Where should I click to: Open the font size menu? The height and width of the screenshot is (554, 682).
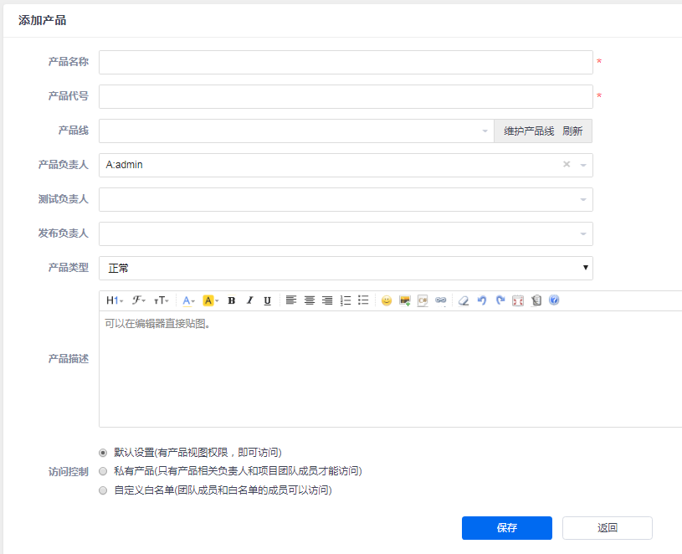pyautogui.click(x=162, y=300)
